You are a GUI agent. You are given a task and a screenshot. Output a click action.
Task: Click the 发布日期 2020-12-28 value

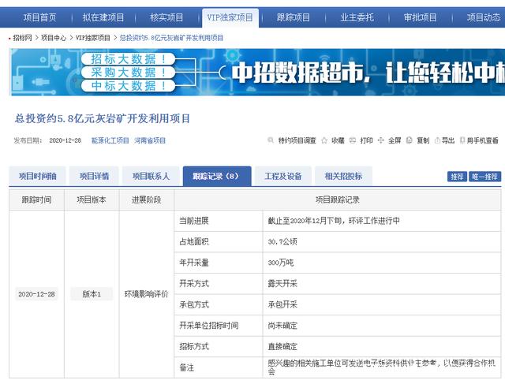tap(65, 140)
